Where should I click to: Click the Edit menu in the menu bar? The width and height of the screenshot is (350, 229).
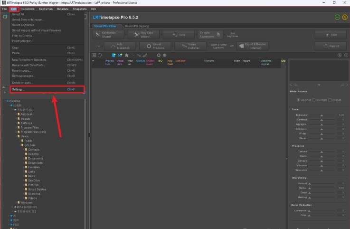coord(14,9)
